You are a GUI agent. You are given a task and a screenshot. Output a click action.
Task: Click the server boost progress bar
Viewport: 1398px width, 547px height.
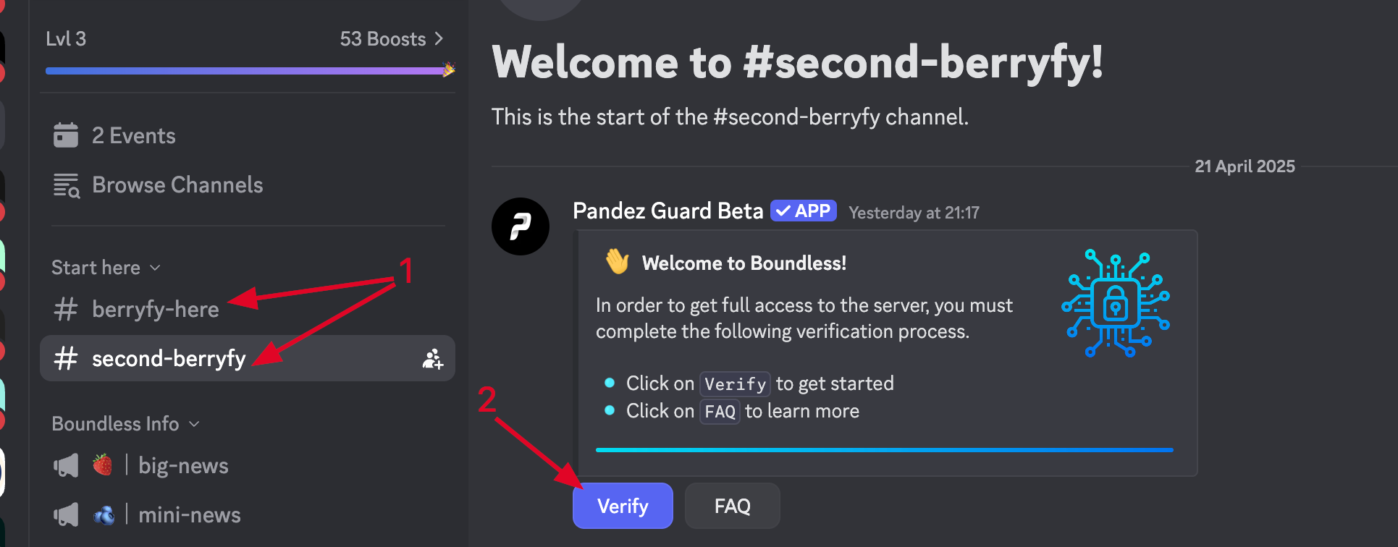tap(246, 71)
